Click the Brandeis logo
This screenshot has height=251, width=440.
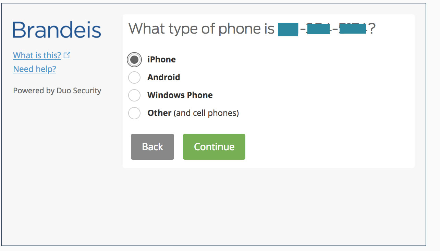[57, 30]
